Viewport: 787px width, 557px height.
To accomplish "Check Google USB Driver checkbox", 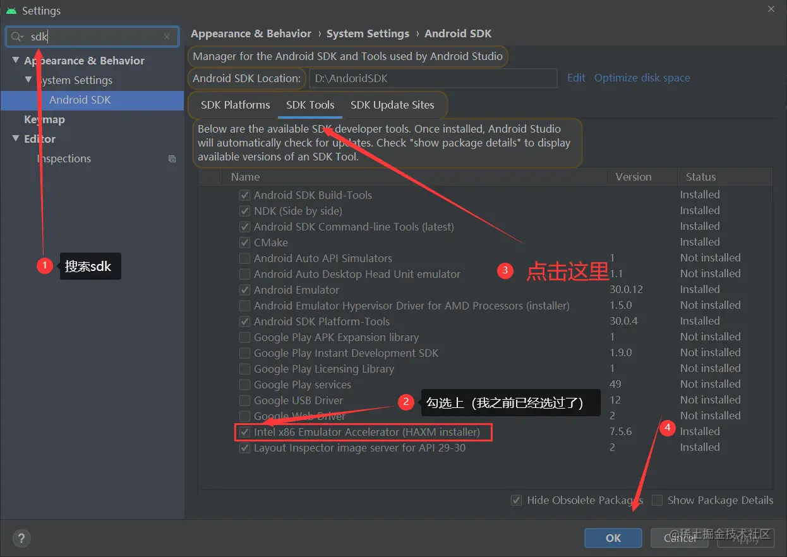I will pos(244,400).
